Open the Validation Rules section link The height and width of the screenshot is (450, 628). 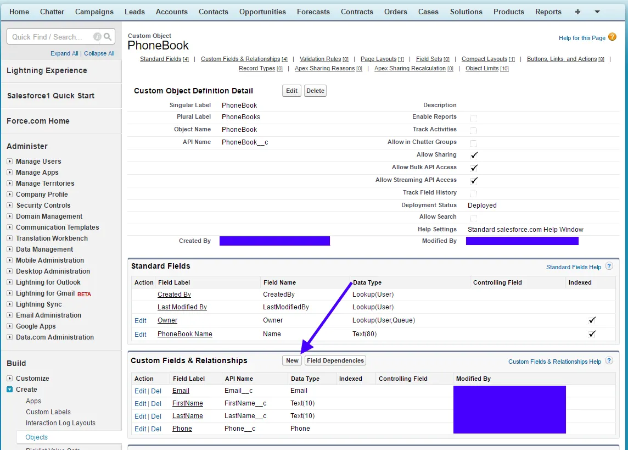(x=320, y=59)
